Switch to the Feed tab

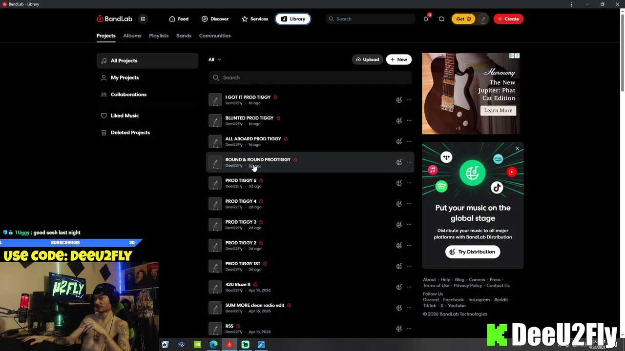179,19
